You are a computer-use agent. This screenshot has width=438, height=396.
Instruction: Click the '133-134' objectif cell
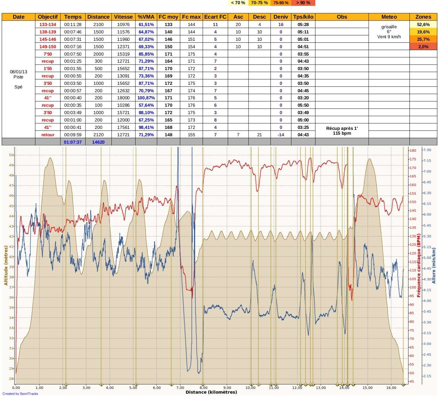(x=48, y=24)
